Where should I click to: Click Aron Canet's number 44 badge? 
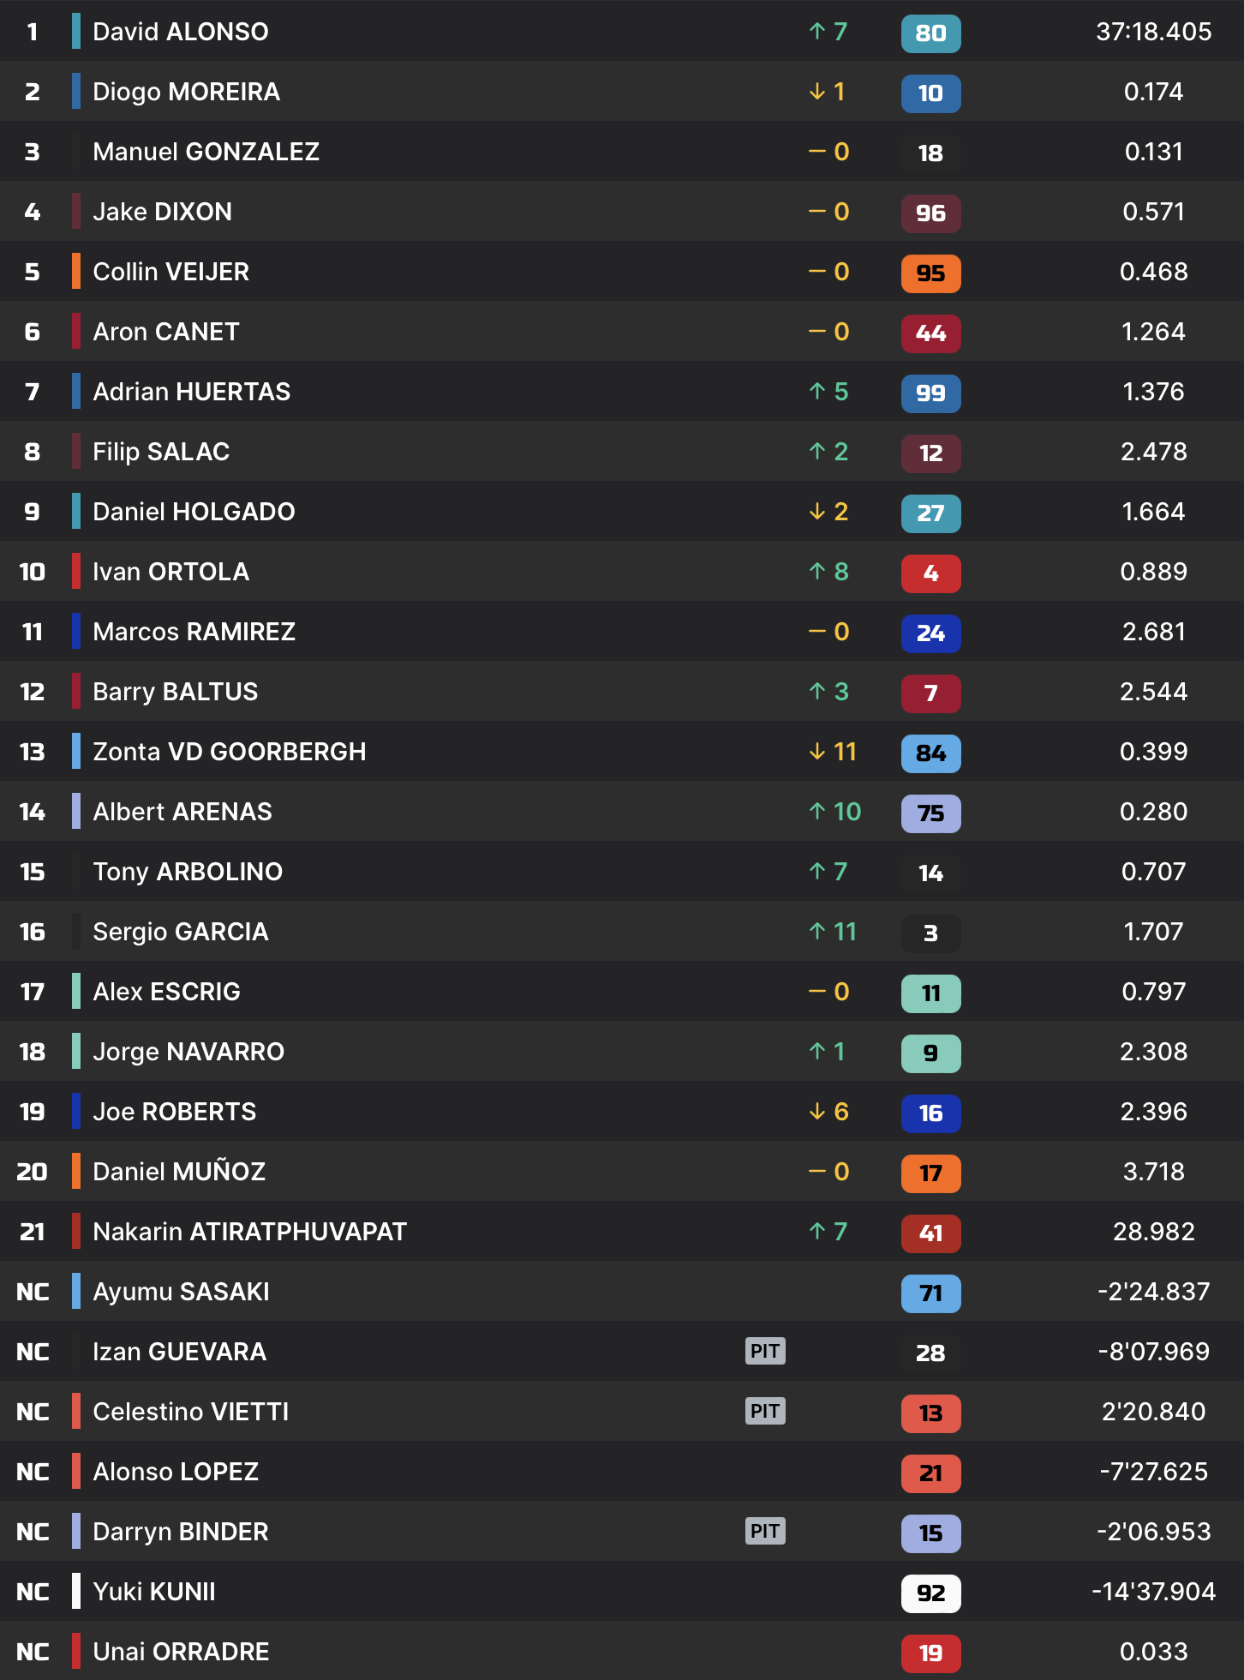click(930, 333)
